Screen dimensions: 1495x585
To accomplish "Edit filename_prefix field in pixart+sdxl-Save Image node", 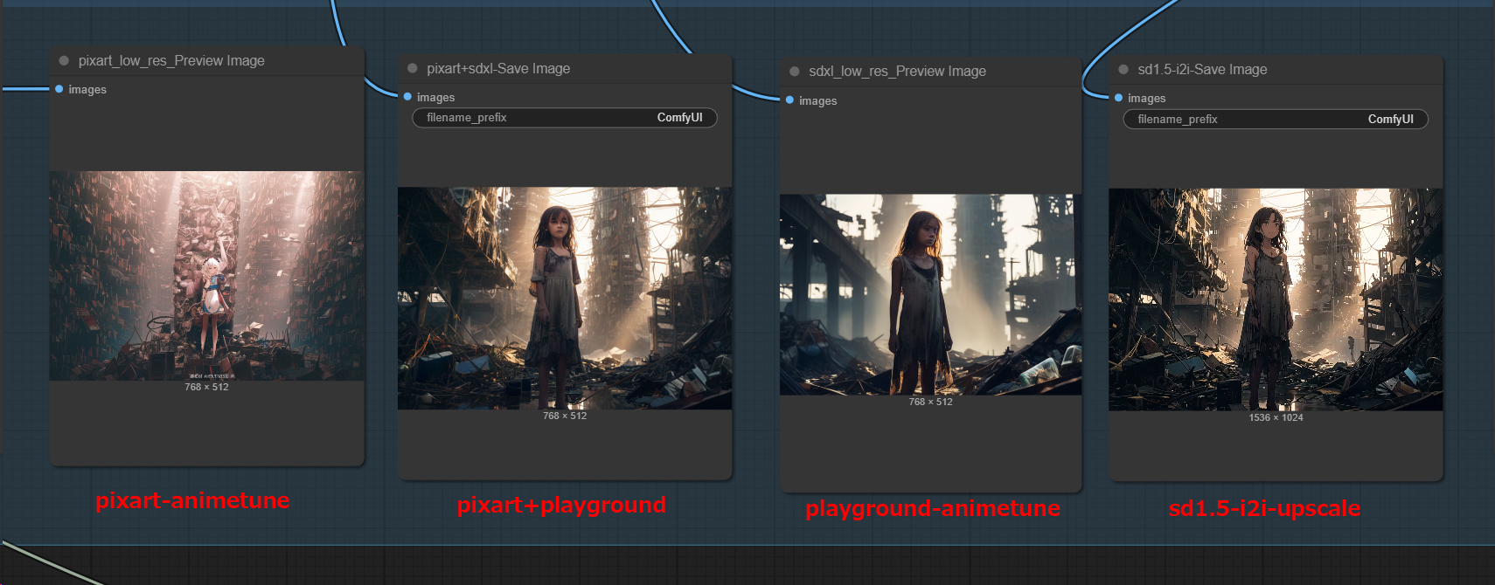I will (564, 118).
